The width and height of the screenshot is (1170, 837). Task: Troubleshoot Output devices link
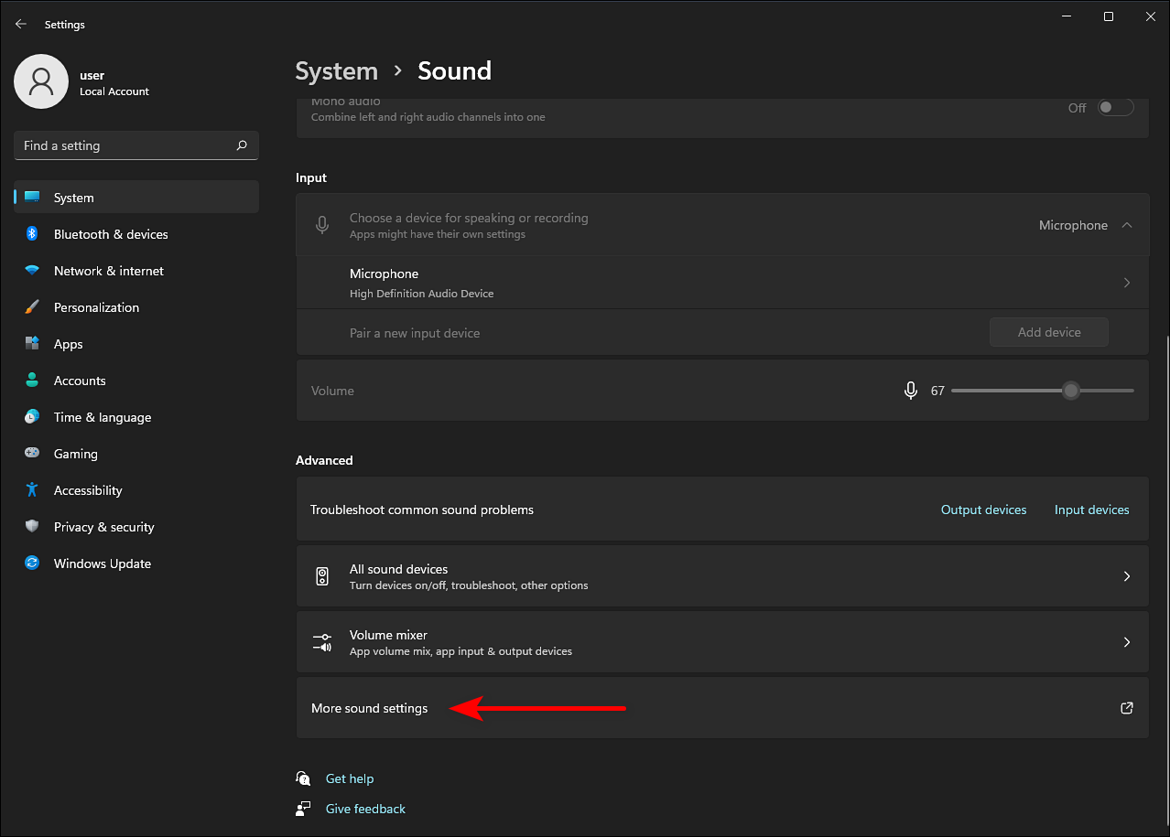983,510
